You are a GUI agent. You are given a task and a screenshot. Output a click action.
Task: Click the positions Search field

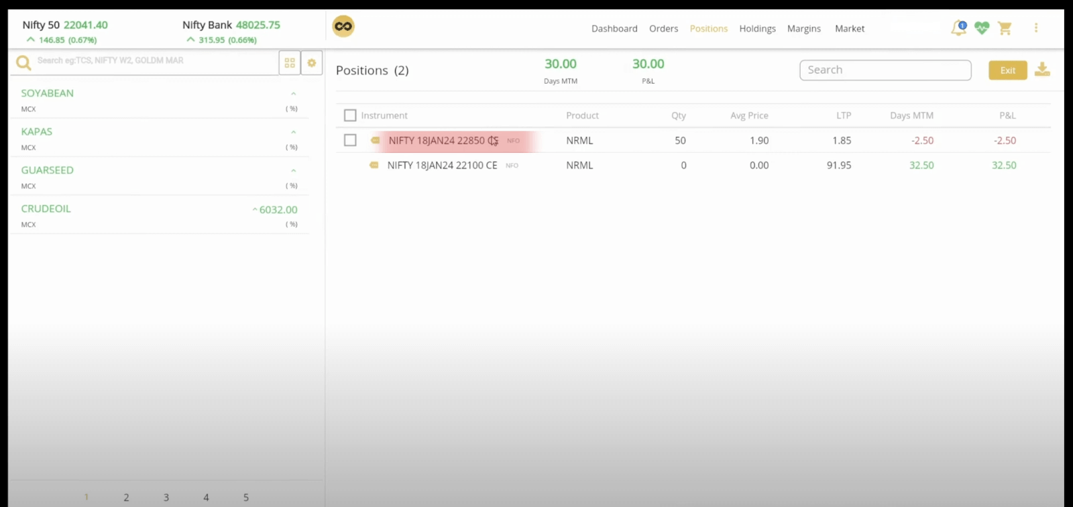point(885,70)
